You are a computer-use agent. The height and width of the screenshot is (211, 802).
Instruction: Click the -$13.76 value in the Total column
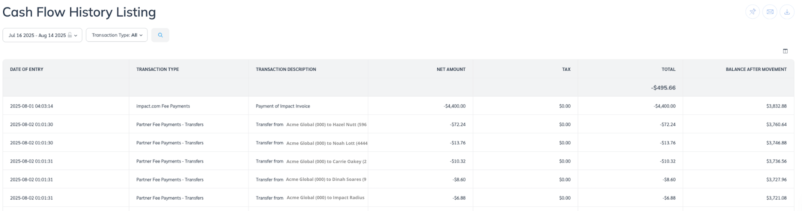click(667, 143)
